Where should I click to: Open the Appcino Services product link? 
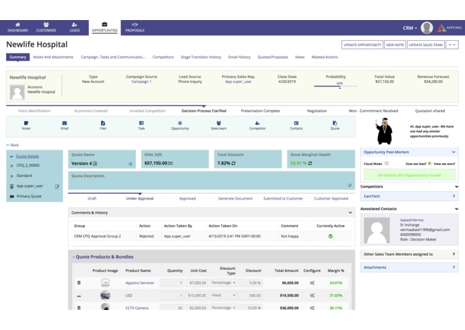click(140, 283)
